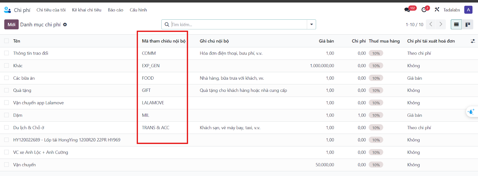Open the Tadalabs company switcher
This screenshot has height=176, width=478.
[452, 10]
